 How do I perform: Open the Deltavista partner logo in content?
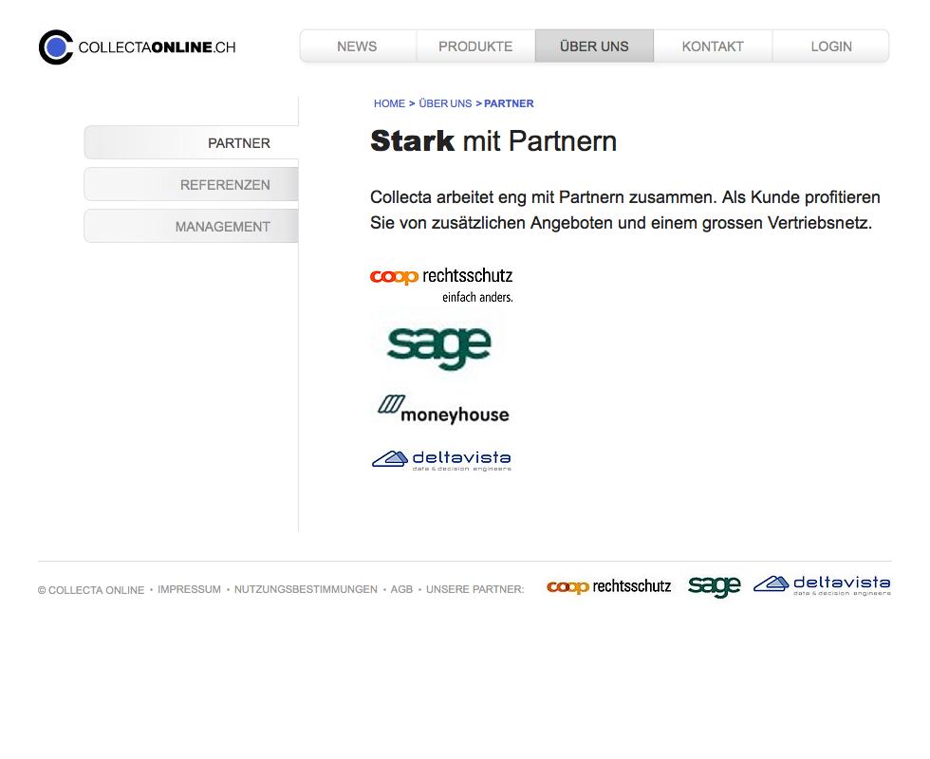pos(442,460)
